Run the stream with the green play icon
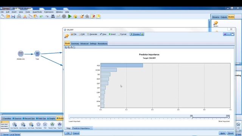242x136 pixels. [70, 16]
